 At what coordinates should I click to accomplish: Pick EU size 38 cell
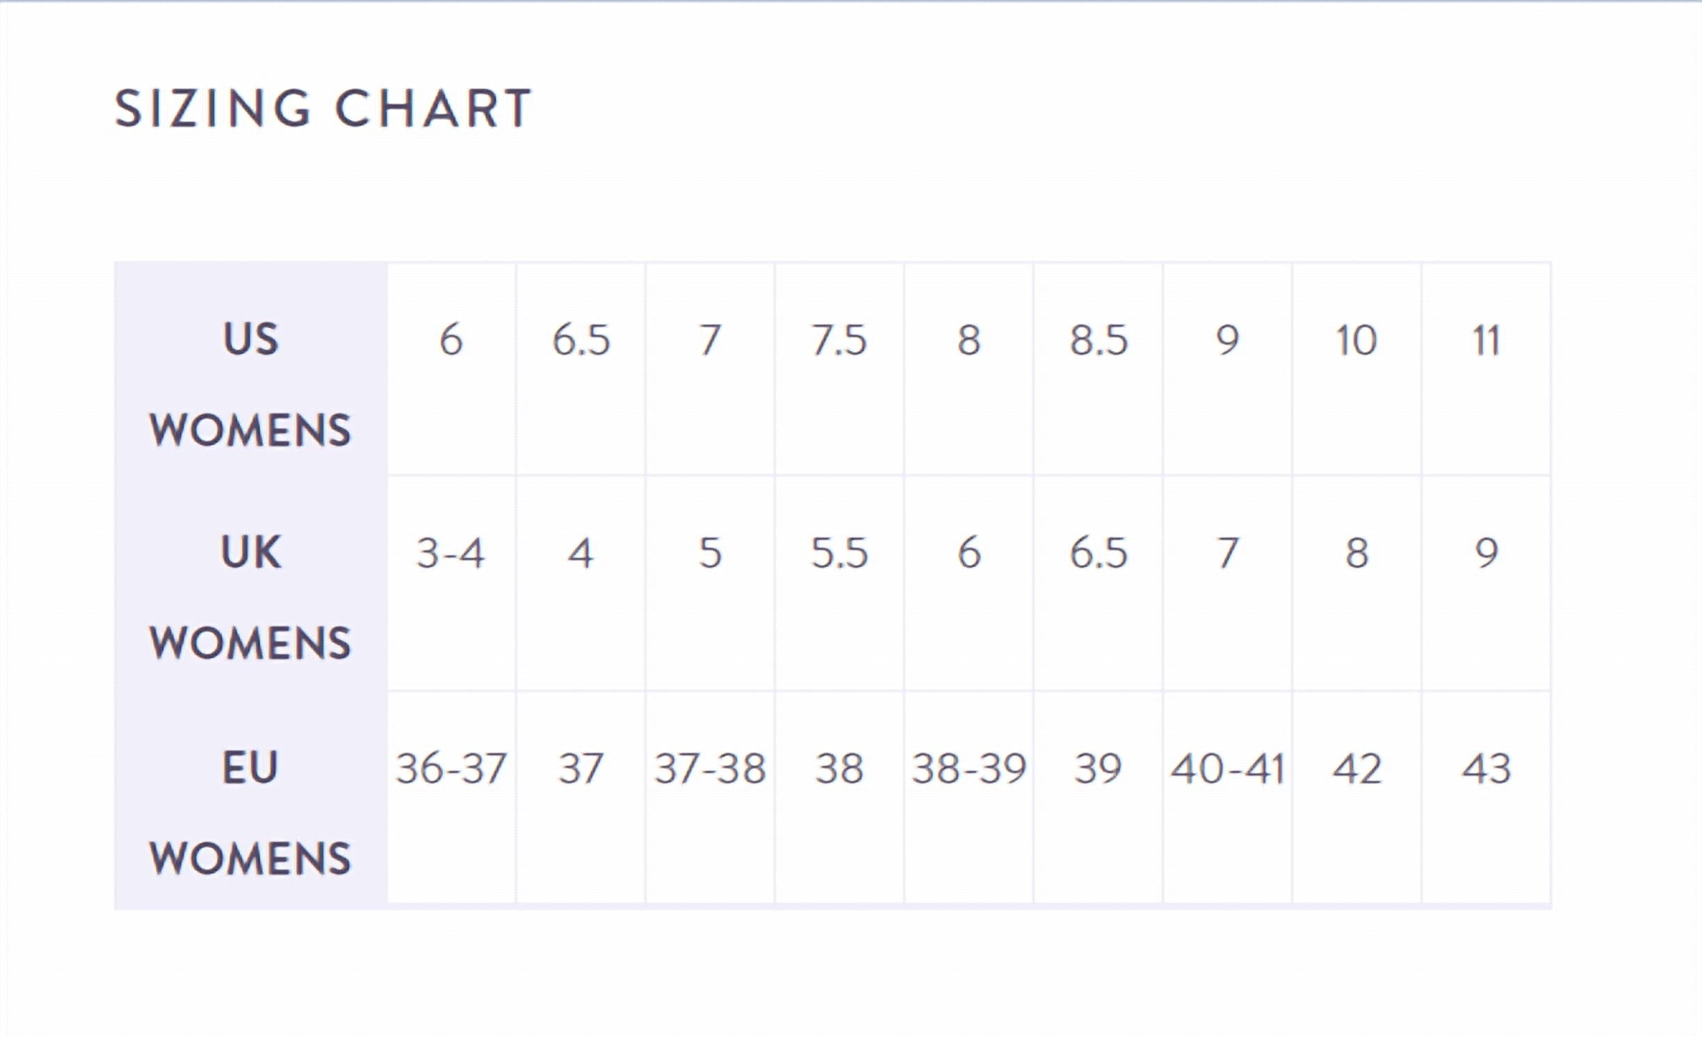click(839, 769)
